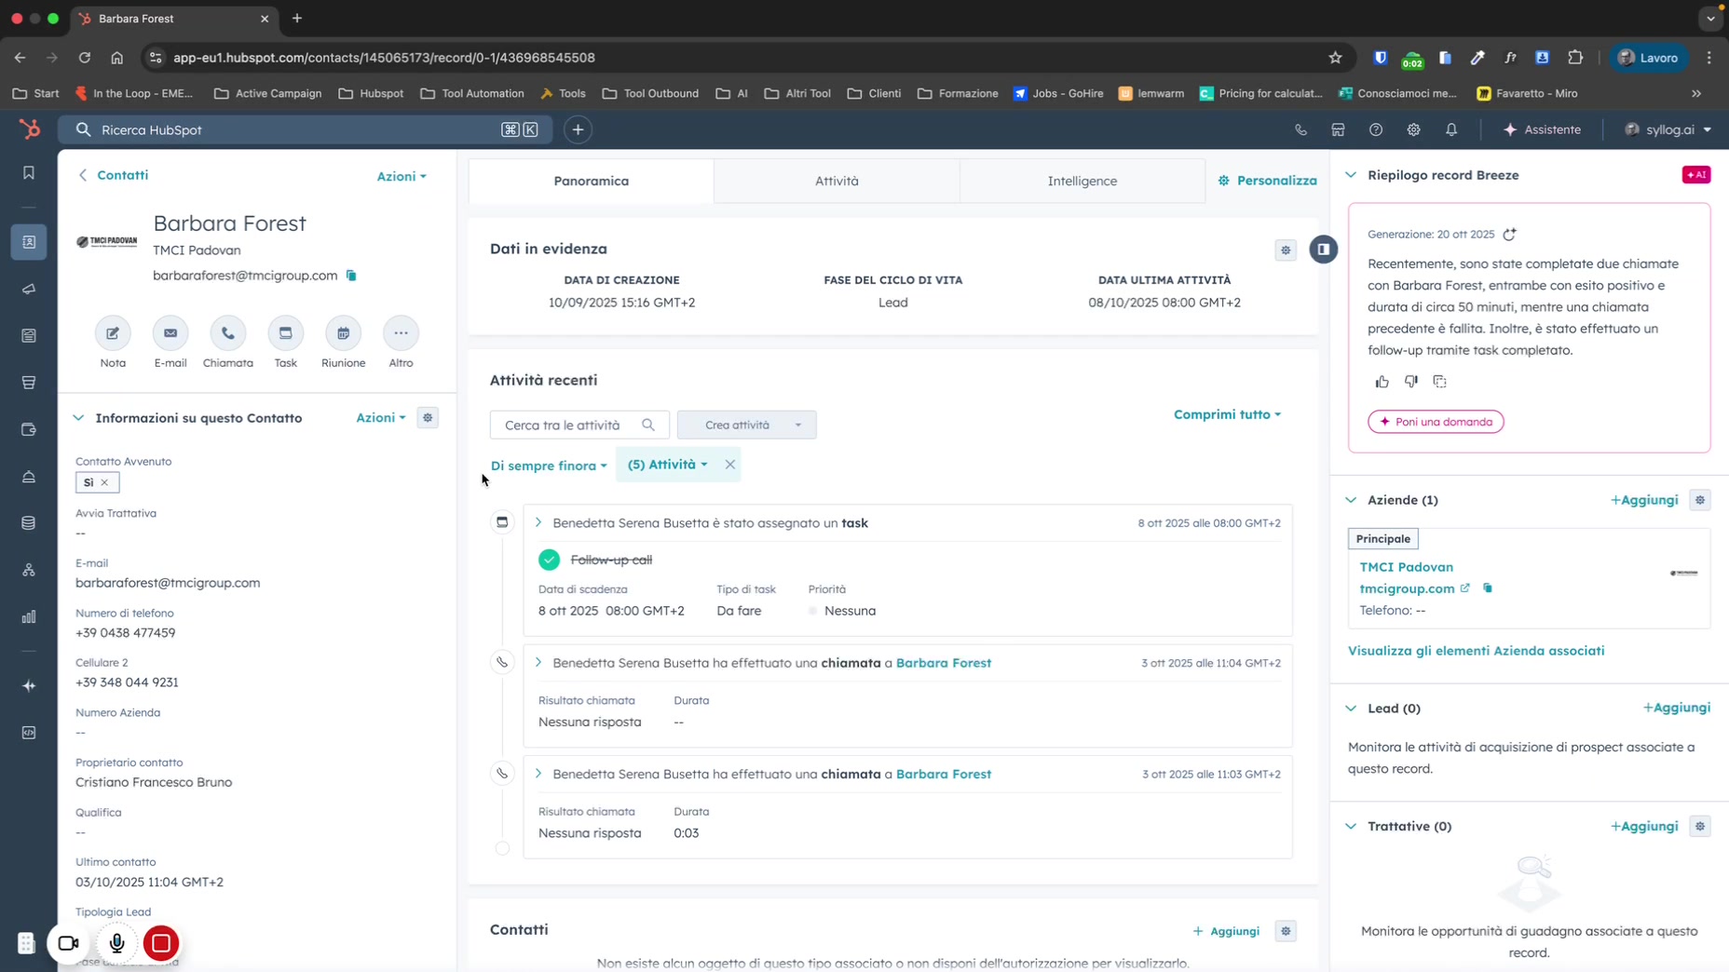Screen dimensions: 1729x972
Task: Clear the (5) Attività filter
Action: click(x=729, y=465)
